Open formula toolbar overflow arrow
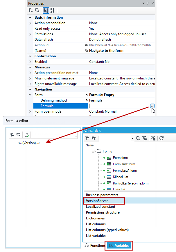 76,137
